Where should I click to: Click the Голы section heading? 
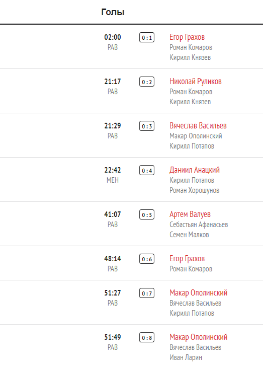(113, 12)
